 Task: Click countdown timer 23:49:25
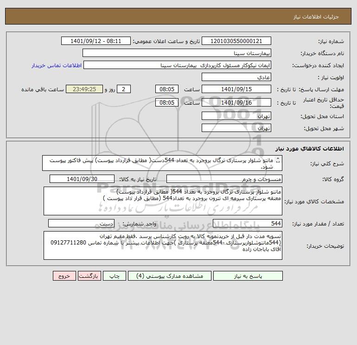click(x=84, y=89)
